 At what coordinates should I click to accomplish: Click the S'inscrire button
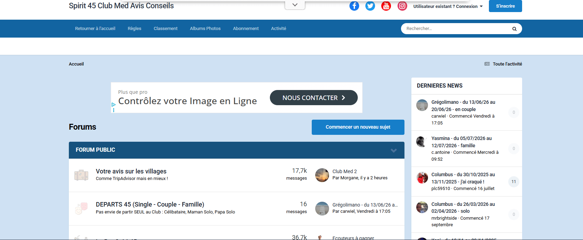coord(505,6)
